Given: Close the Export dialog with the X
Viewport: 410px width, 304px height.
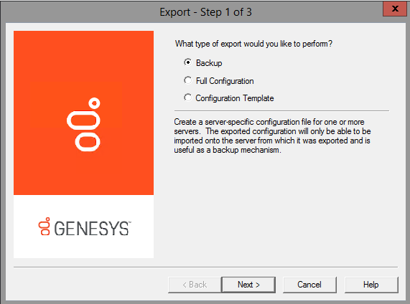Looking at the screenshot, I should [395, 9].
